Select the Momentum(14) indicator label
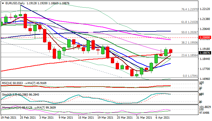This screenshot has width=212, height=121. (10, 107)
